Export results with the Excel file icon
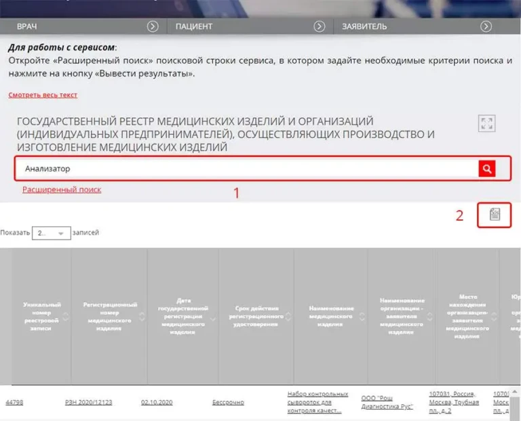Image resolution: width=521 pixels, height=421 pixels. pos(495,215)
